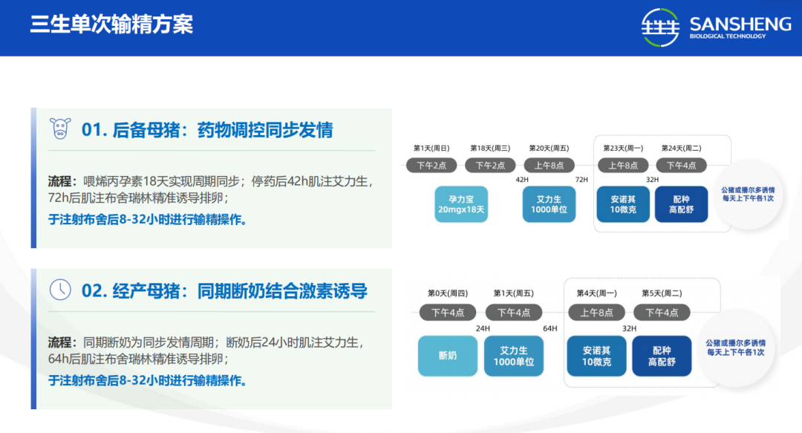Click the pig head icon beside heading 01
802x433 pixels.
coord(60,128)
